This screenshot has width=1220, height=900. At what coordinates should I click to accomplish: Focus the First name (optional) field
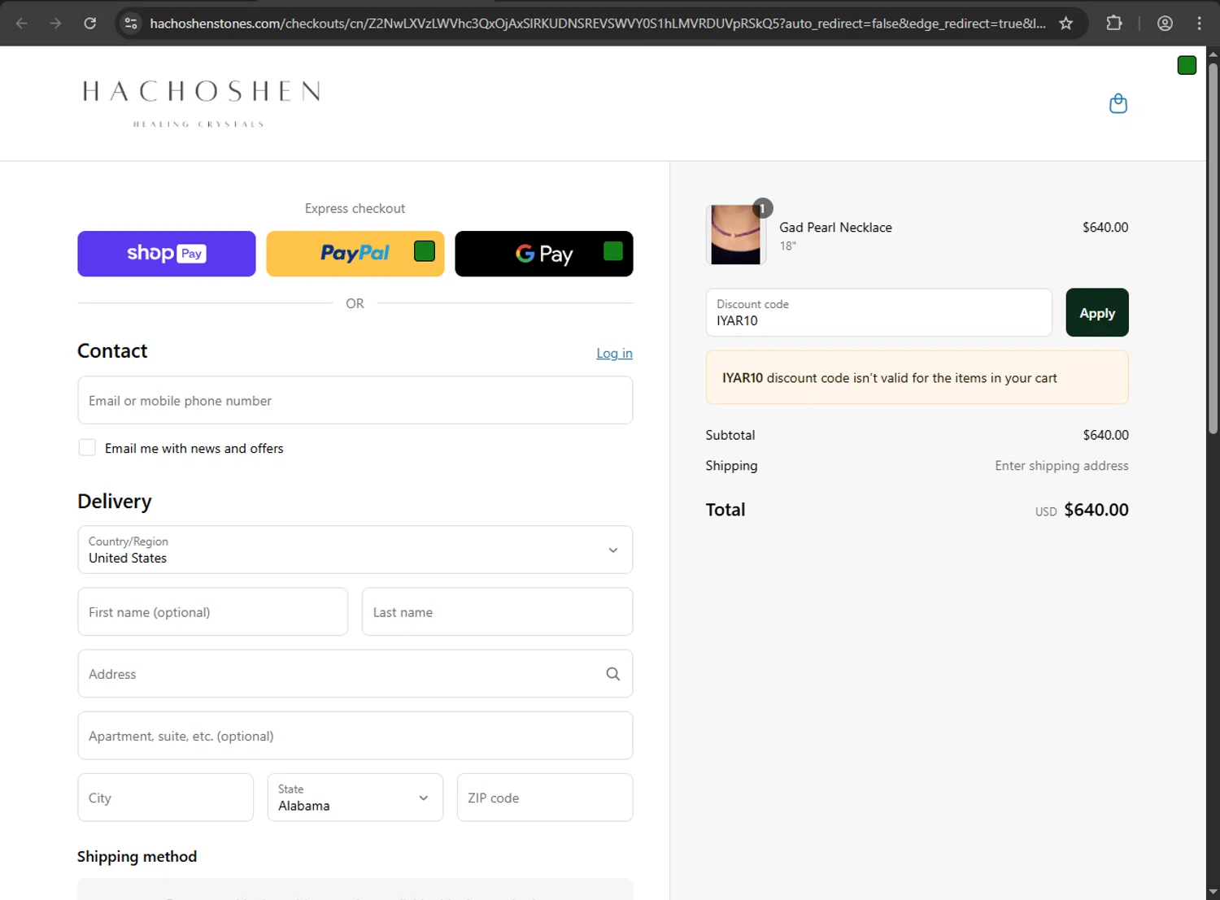(x=213, y=612)
